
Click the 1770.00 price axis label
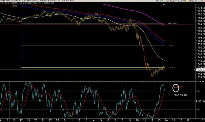pyautogui.click(x=200, y=14)
